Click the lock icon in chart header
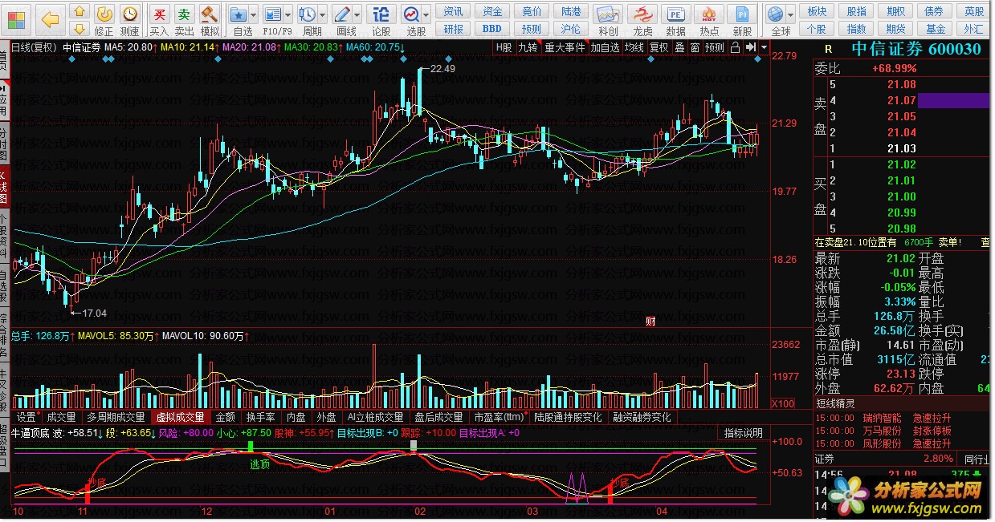 pyautogui.click(x=735, y=47)
